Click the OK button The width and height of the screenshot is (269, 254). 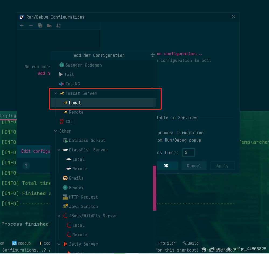pos(167,166)
